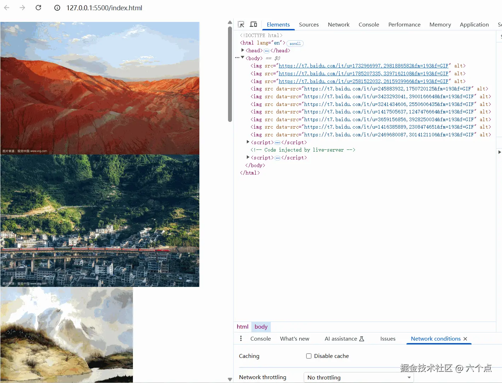View site info via the circled i icon
This screenshot has width=502, height=383.
(57, 8)
